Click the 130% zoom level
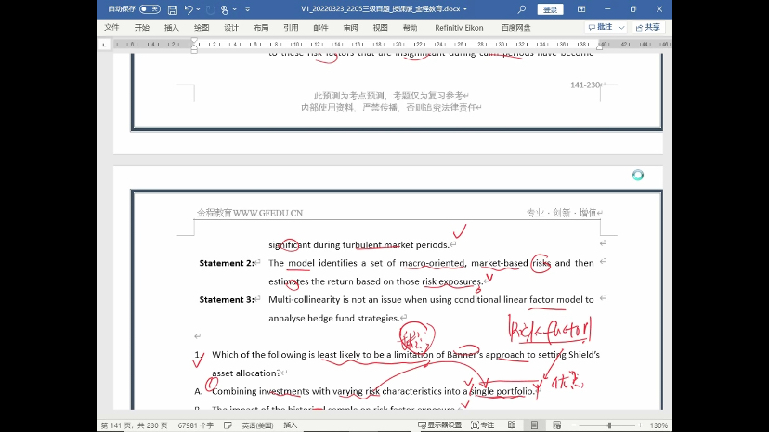The height and width of the screenshot is (432, 769). [x=658, y=425]
